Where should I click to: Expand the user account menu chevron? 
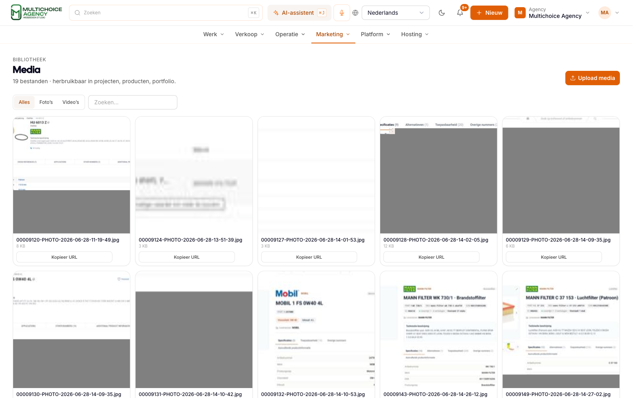click(x=617, y=13)
